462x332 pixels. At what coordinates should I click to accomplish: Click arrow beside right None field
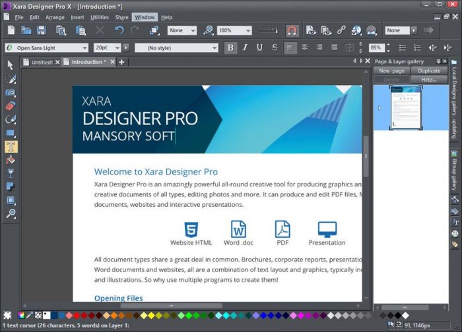[x=414, y=30]
